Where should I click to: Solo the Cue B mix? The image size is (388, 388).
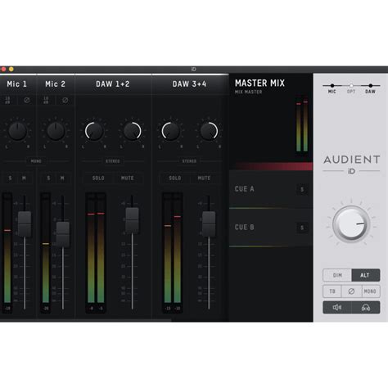tap(302, 228)
